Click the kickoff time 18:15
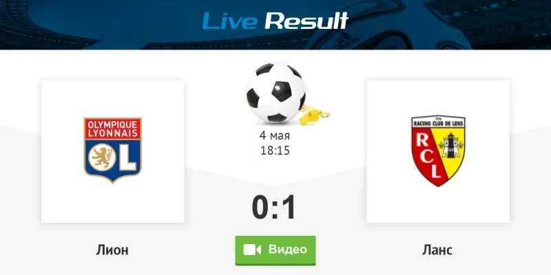Viewport: 551px width, 275px height. coord(275,151)
